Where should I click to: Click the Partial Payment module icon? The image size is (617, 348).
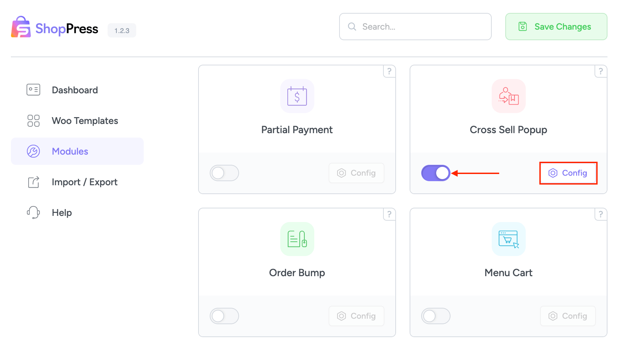click(297, 96)
